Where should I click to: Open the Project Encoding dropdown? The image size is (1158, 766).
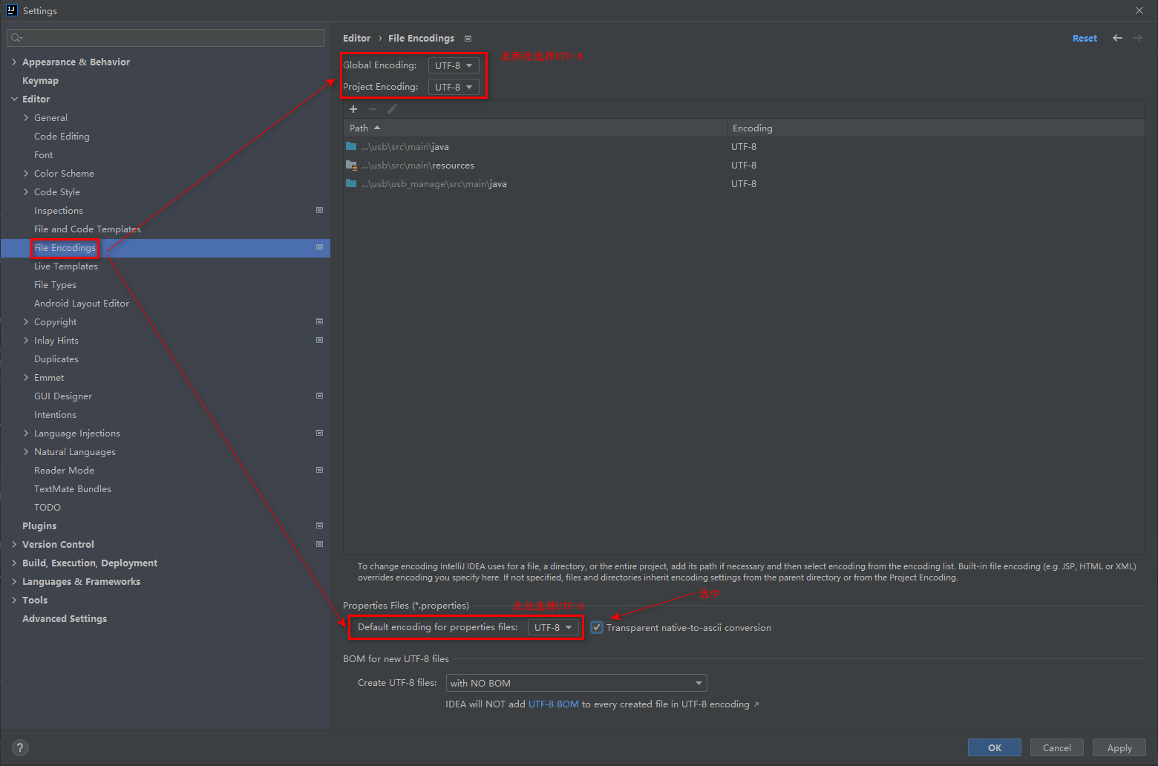454,87
